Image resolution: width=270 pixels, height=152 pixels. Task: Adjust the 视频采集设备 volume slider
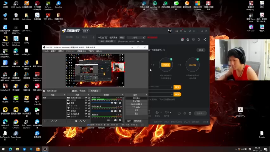click(103, 111)
